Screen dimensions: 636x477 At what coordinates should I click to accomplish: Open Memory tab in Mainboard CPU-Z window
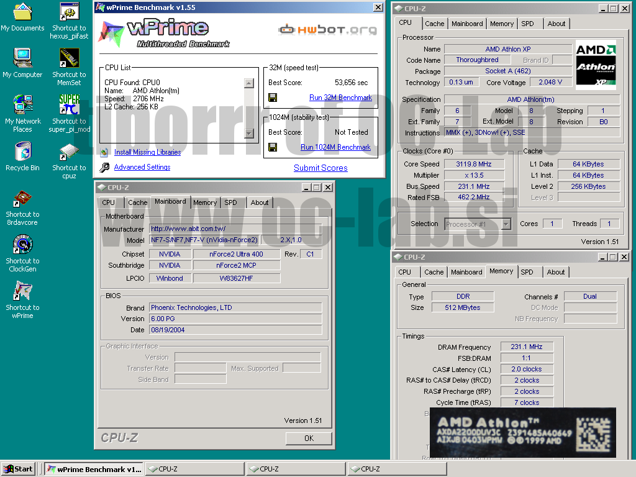[x=205, y=202]
